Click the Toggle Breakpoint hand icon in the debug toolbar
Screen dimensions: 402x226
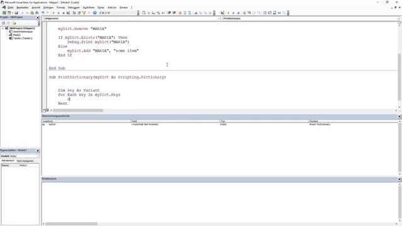coord(244,13)
